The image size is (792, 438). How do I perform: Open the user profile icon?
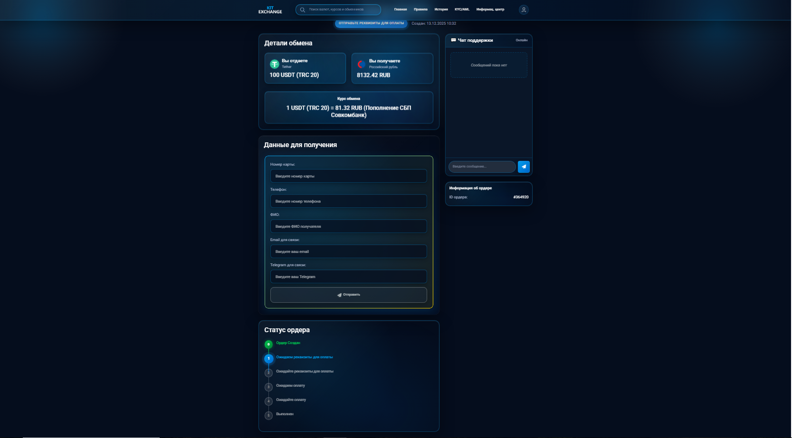point(524,9)
